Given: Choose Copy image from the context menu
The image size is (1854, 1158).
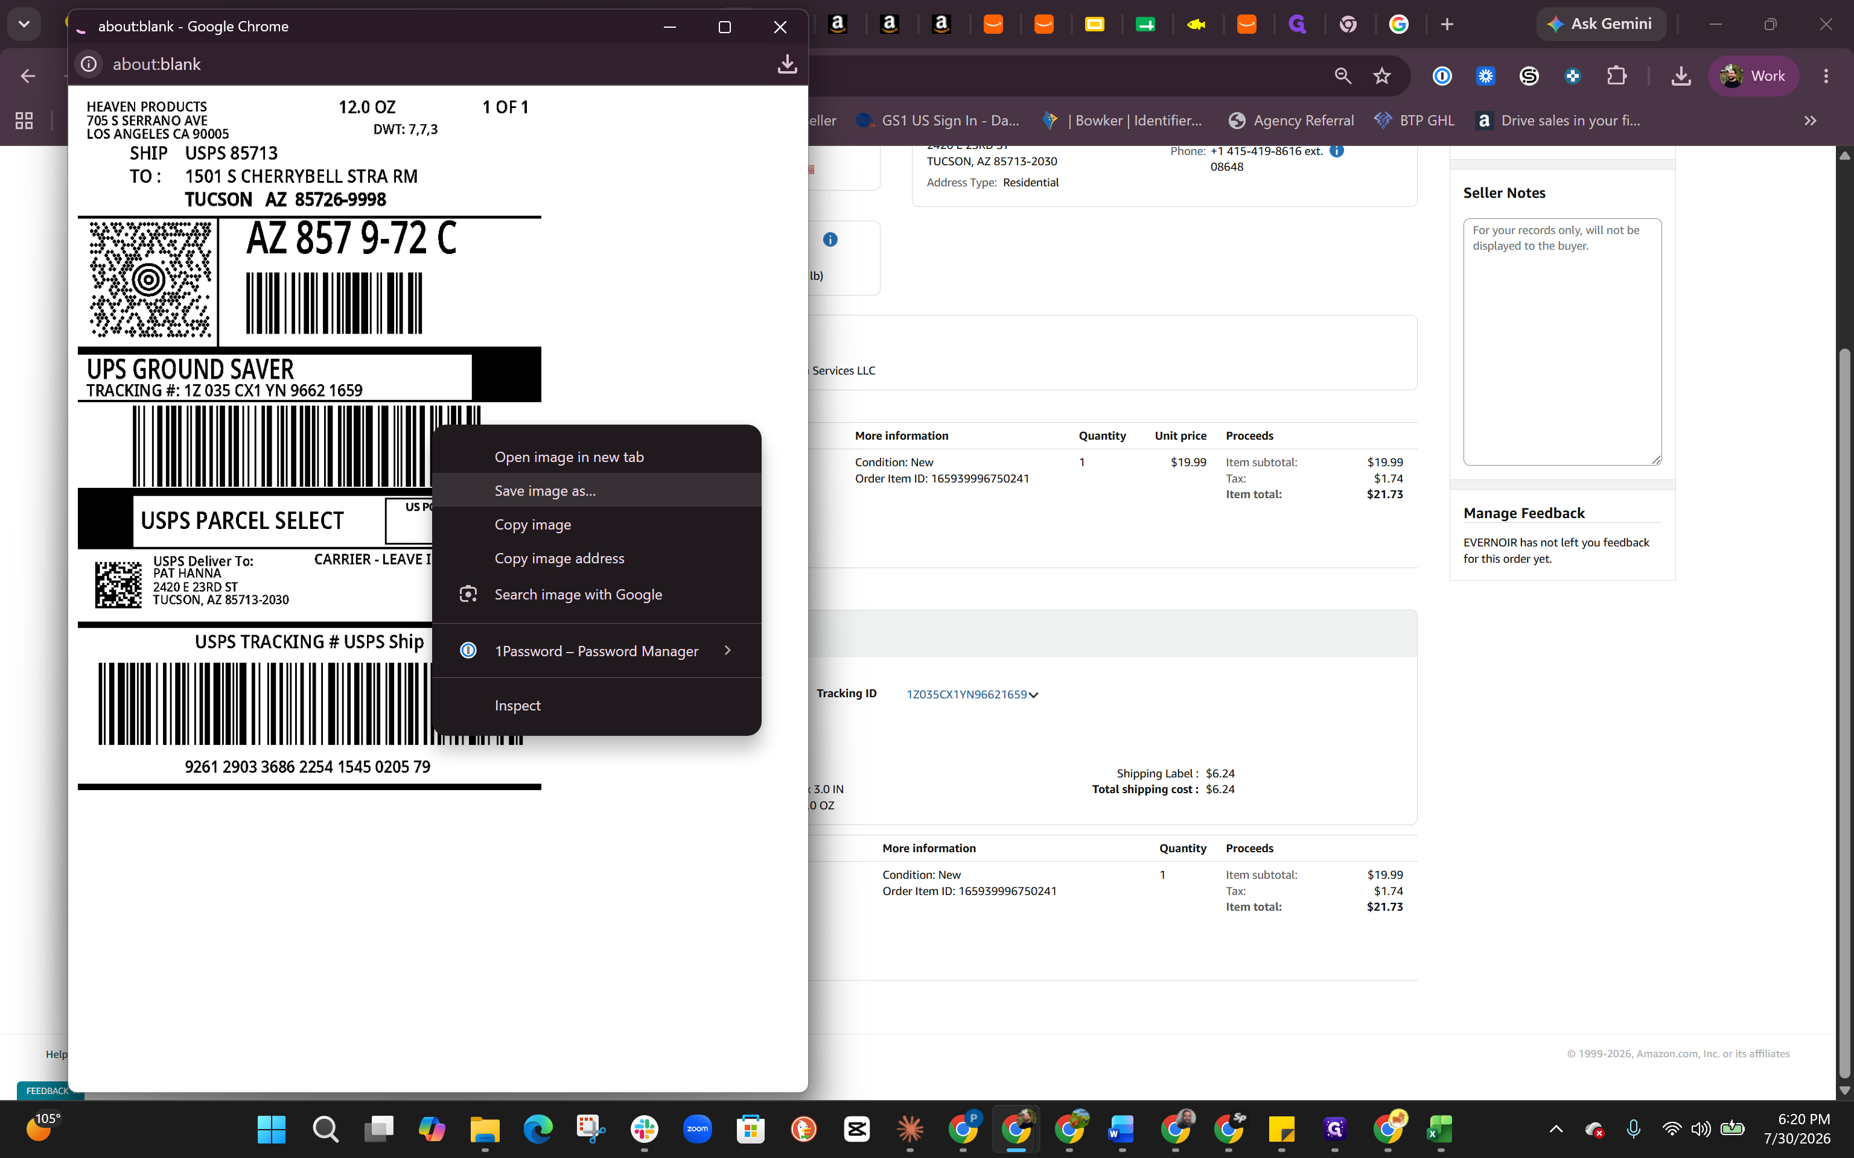Looking at the screenshot, I should pyautogui.click(x=597, y=525).
